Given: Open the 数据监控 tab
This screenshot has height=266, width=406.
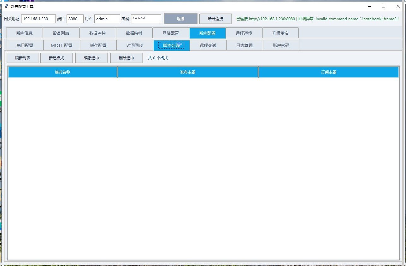Looking at the screenshot, I should click(97, 33).
